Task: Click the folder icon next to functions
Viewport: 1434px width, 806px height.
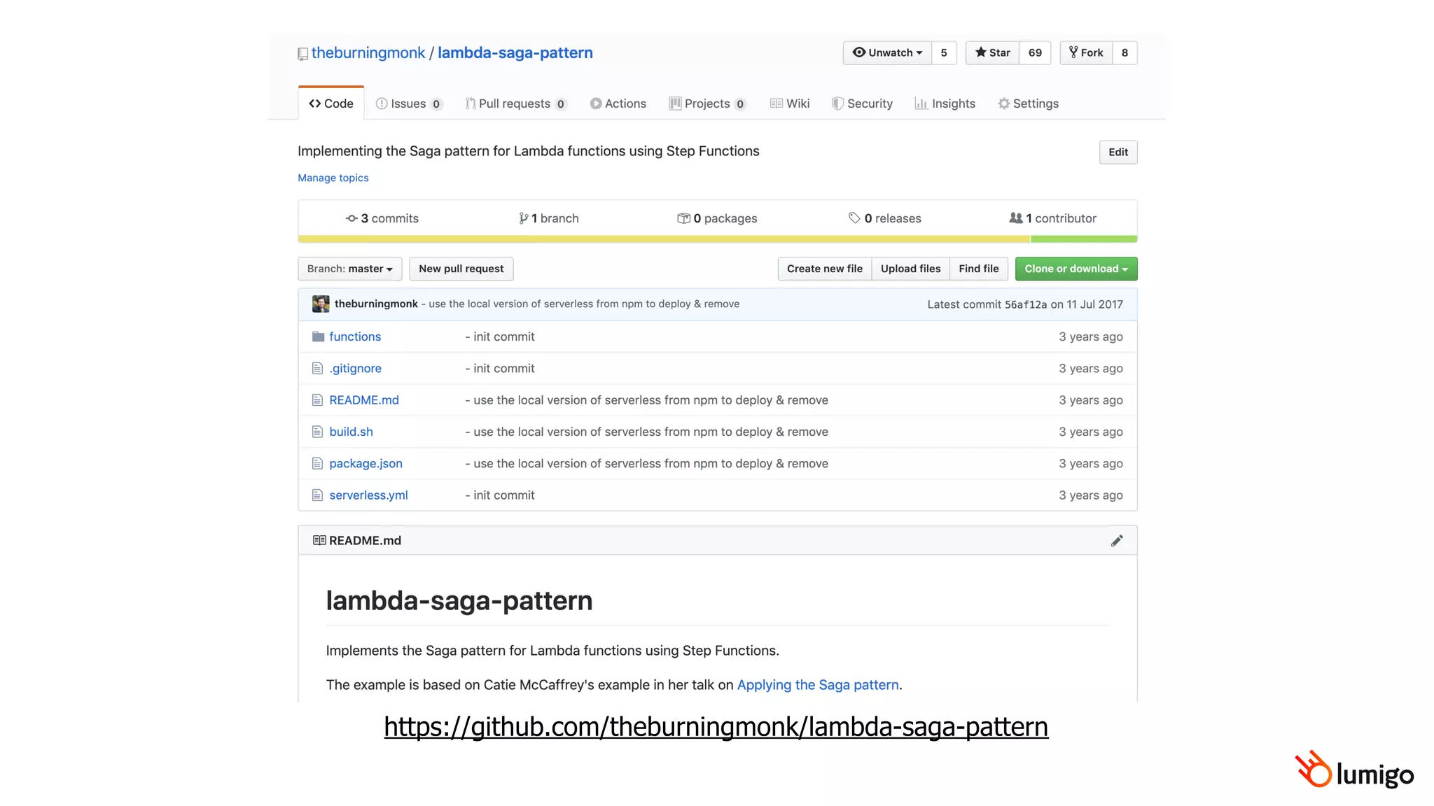Action: [318, 337]
